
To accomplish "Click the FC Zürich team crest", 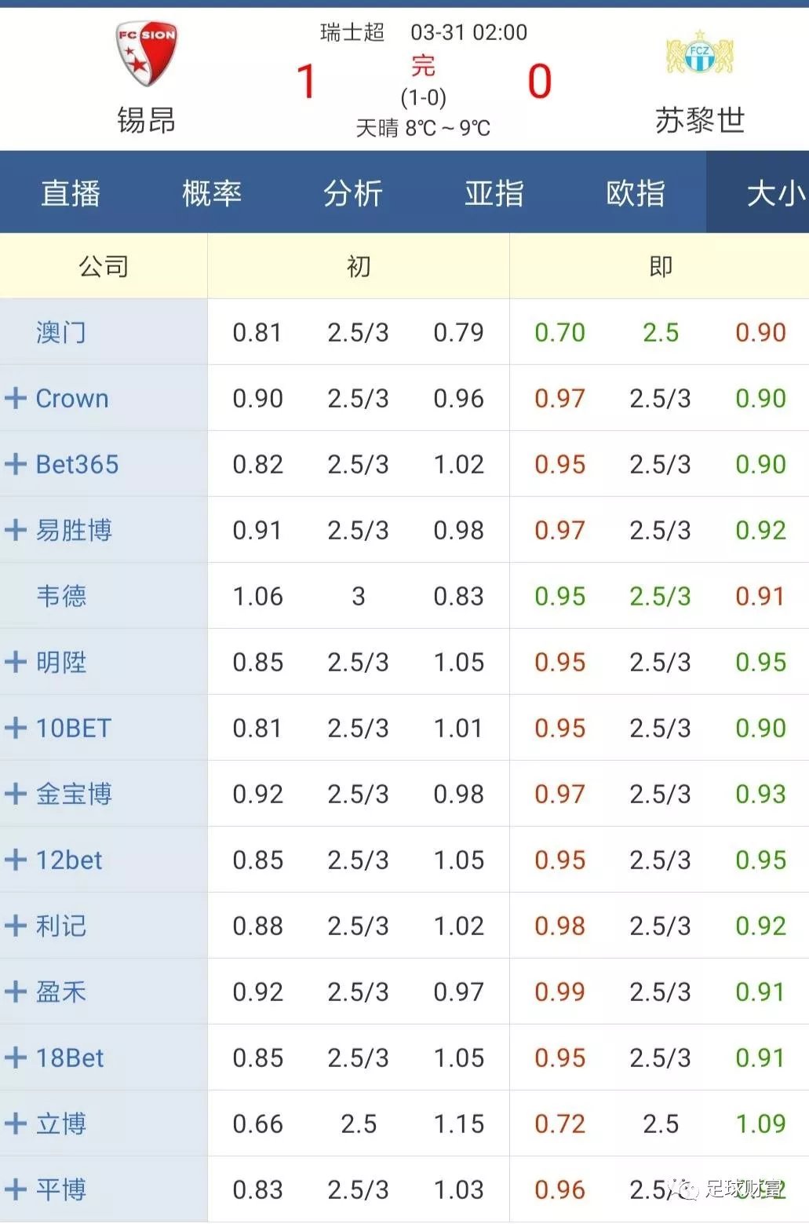I will (x=699, y=53).
